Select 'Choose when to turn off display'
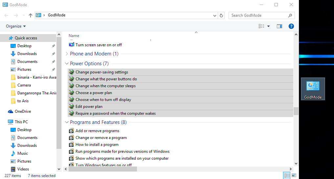334x179 pixels. pyautogui.click(x=180, y=99)
